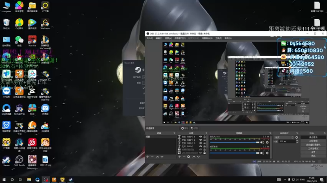Click the Start Recording button
Viewport: 327px width, 183px height.
pyautogui.click(x=313, y=141)
